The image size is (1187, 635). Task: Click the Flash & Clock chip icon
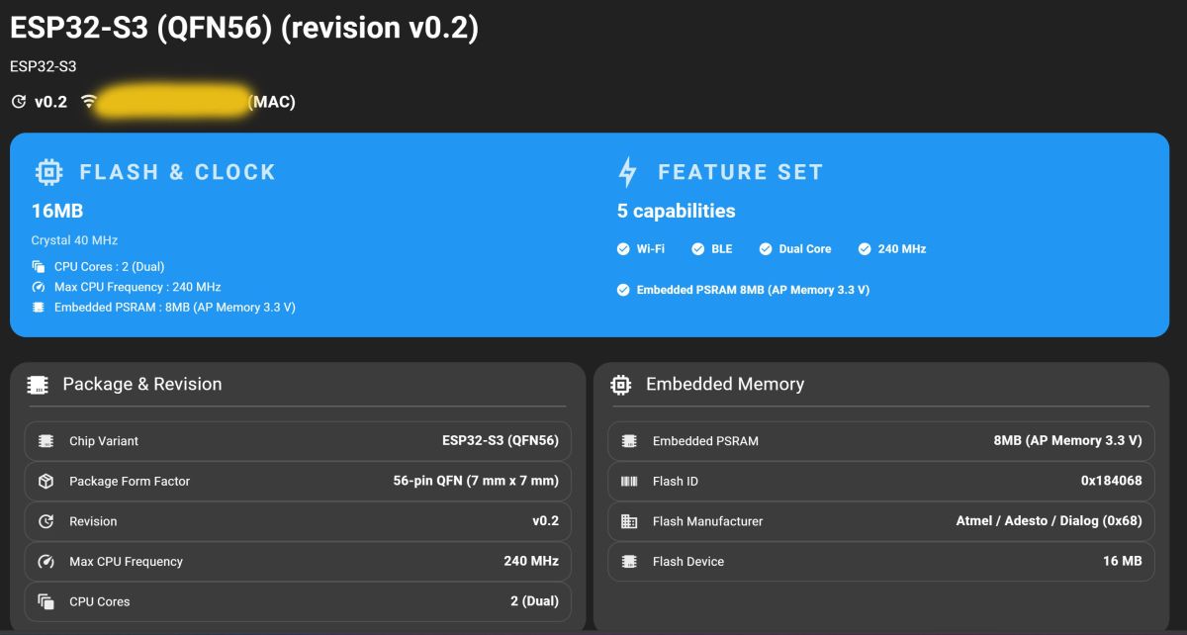pyautogui.click(x=48, y=172)
